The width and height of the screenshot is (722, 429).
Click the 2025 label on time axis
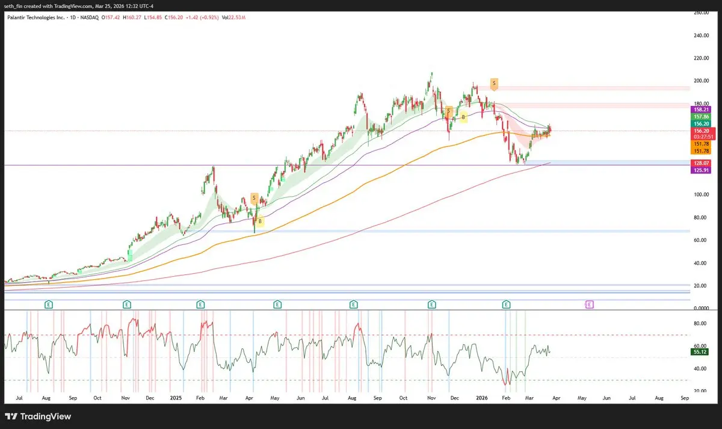(175, 398)
